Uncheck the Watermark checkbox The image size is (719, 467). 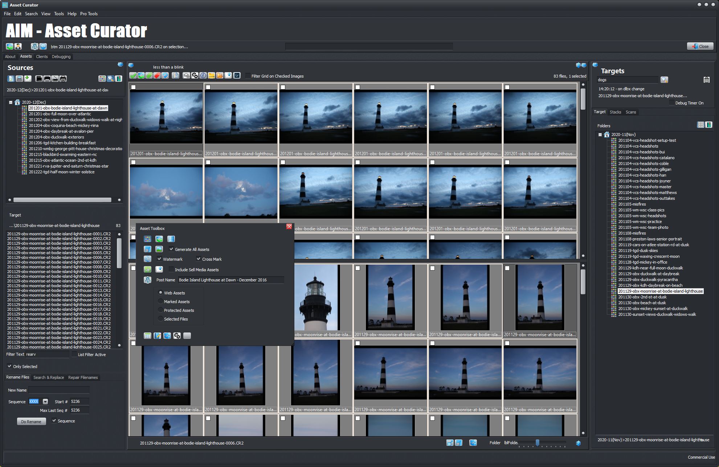coord(159,259)
